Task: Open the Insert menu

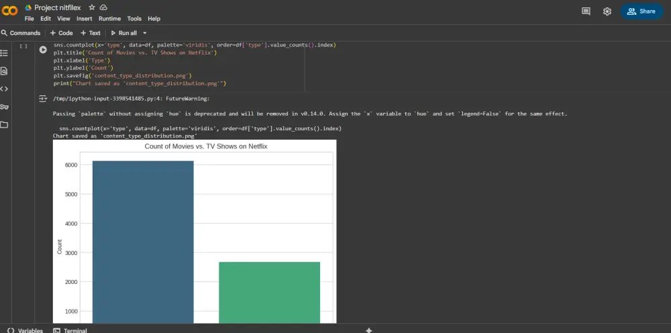Action: [85, 19]
